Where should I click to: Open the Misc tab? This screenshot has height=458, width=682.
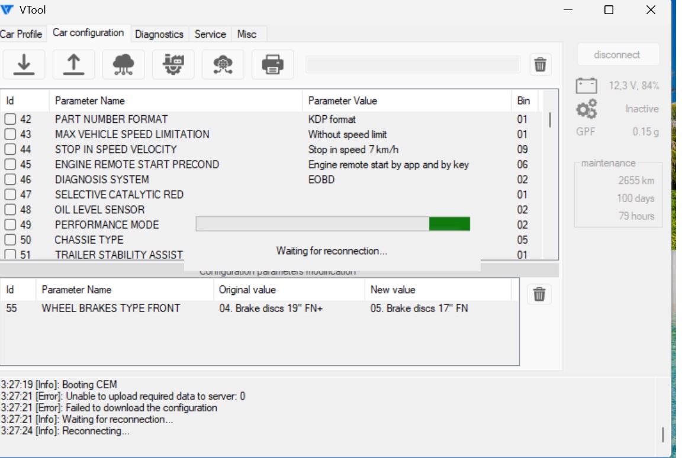247,34
